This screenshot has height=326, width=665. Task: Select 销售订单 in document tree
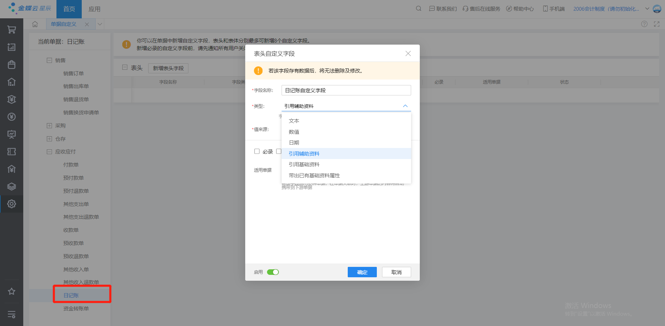click(x=73, y=73)
